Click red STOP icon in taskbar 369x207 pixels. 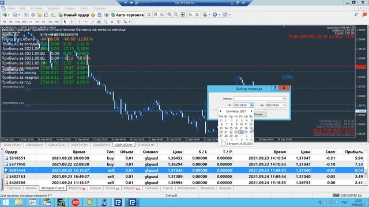tap(76, 202)
